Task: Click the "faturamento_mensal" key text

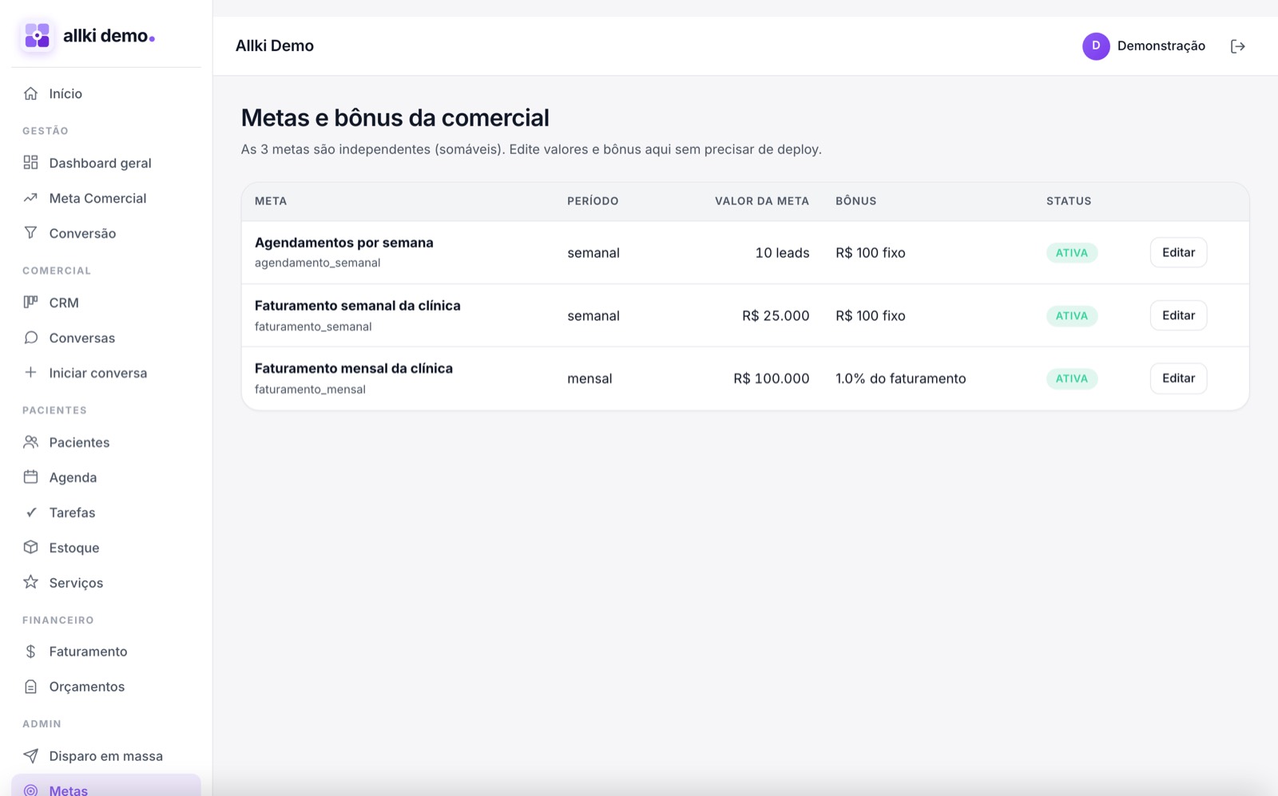Action: 310,390
